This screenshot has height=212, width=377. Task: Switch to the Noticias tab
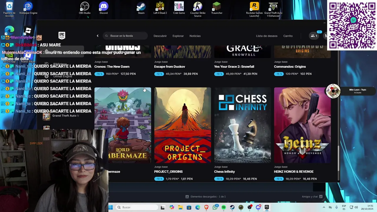[195, 36]
